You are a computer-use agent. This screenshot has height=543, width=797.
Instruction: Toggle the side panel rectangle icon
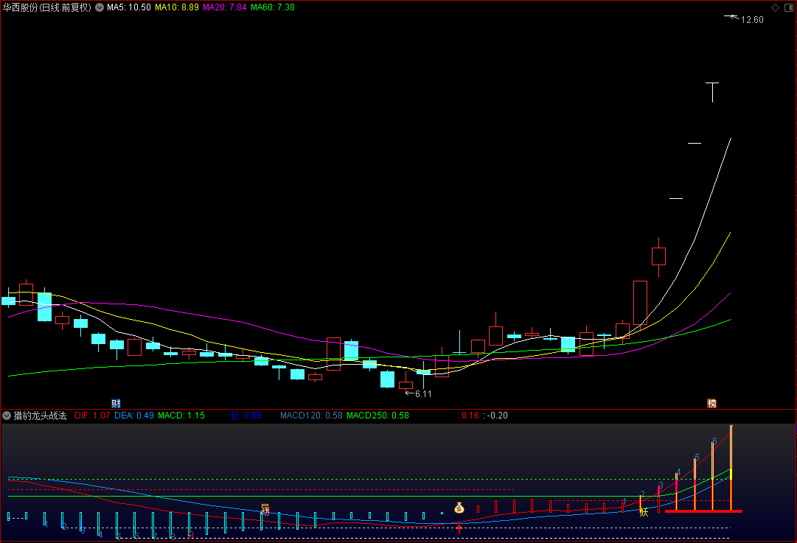[789, 7]
